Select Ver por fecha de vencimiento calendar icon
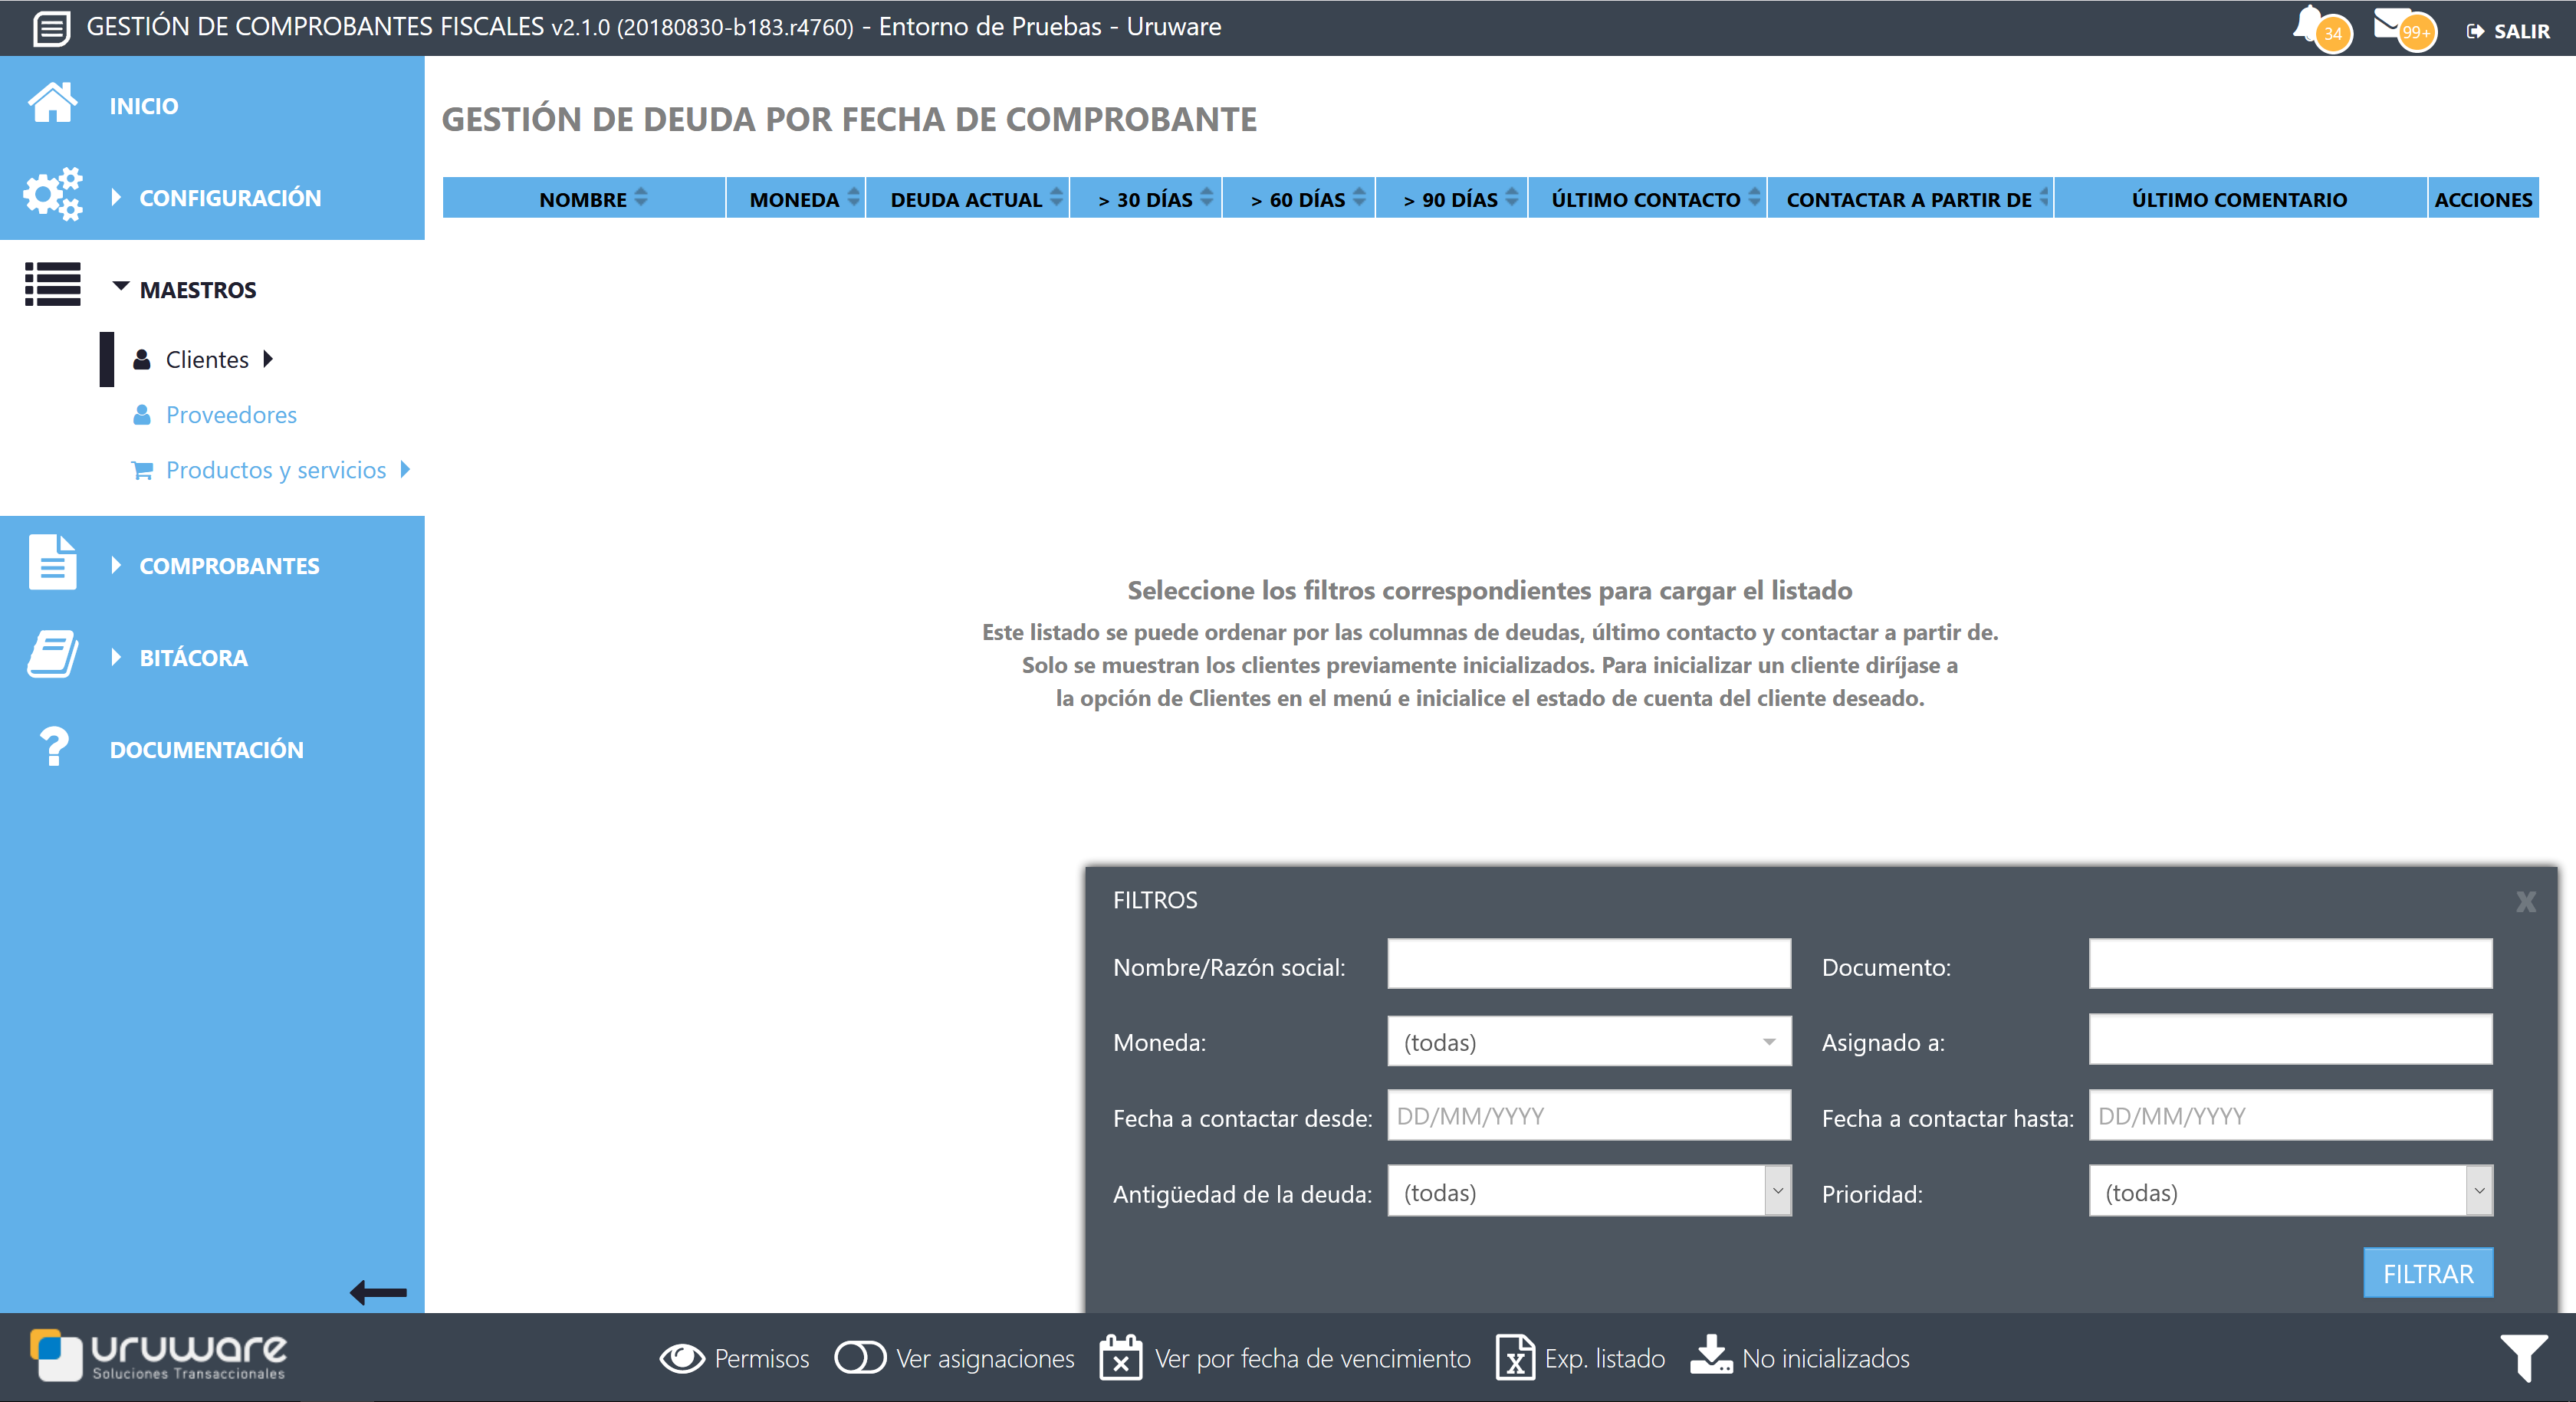Screen dimensions: 2576x1402 click(1121, 1358)
